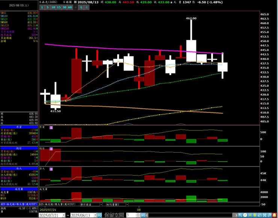This screenshot has width=278, height=218.
Task: Click the undo curved arrow icon
Action: click(260, 215)
